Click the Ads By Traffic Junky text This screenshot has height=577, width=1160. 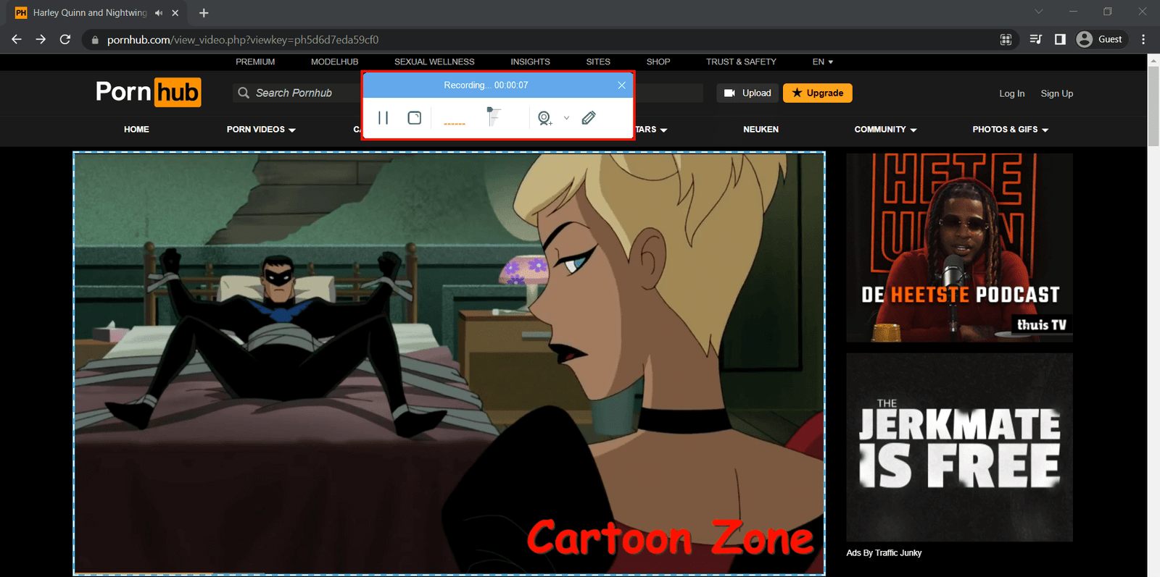[884, 552]
